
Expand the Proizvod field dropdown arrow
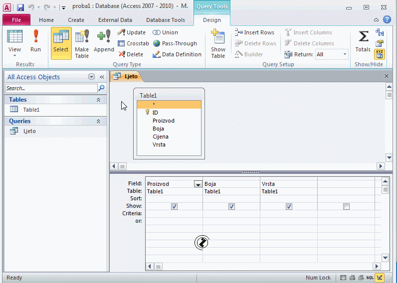click(198, 184)
